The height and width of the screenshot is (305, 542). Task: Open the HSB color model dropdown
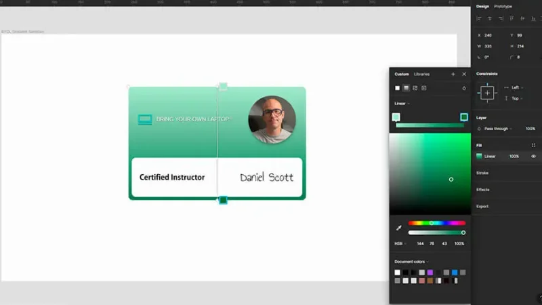(x=400, y=243)
